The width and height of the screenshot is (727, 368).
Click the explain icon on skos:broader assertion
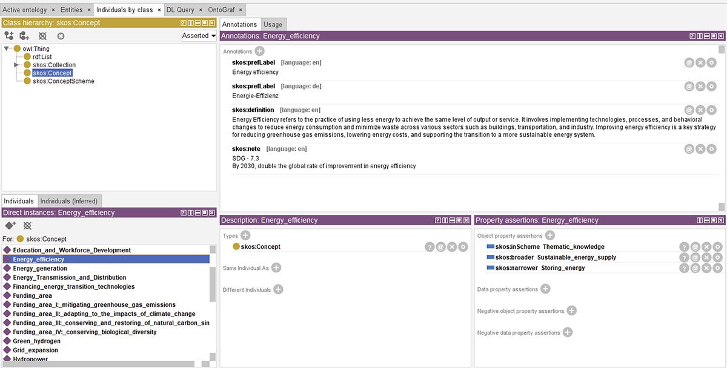pos(684,257)
